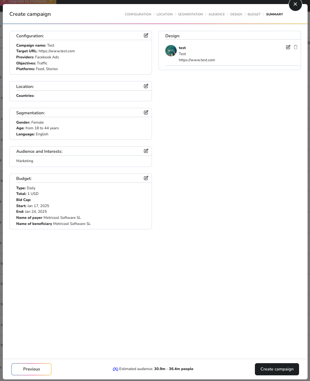Click the Objectives Traffic text
Viewport: 310px width, 381px height.
tap(32, 63)
